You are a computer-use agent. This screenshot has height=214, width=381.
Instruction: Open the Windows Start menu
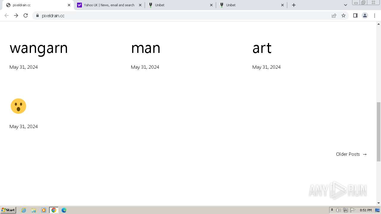8,210
